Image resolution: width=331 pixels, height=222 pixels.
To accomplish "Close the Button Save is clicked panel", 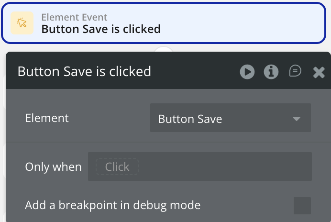I will (x=319, y=72).
